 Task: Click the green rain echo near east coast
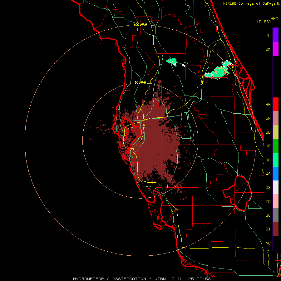(219, 71)
